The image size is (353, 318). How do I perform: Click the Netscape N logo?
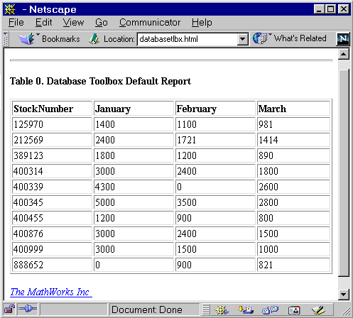pyautogui.click(x=343, y=39)
